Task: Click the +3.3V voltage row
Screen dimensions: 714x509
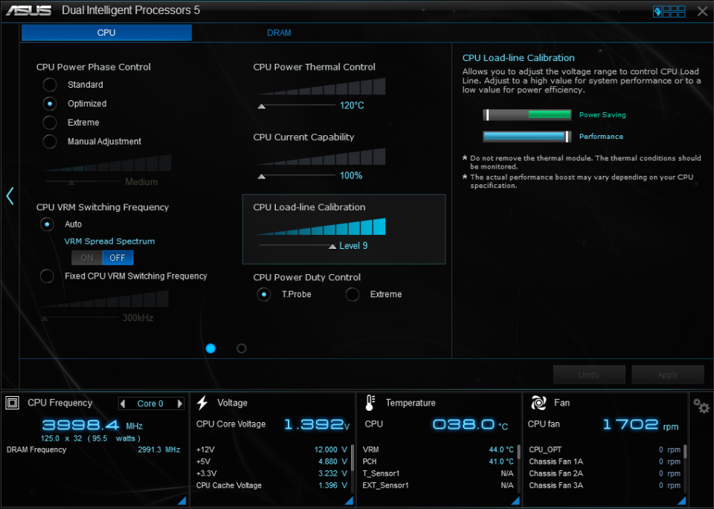Action: [272, 473]
